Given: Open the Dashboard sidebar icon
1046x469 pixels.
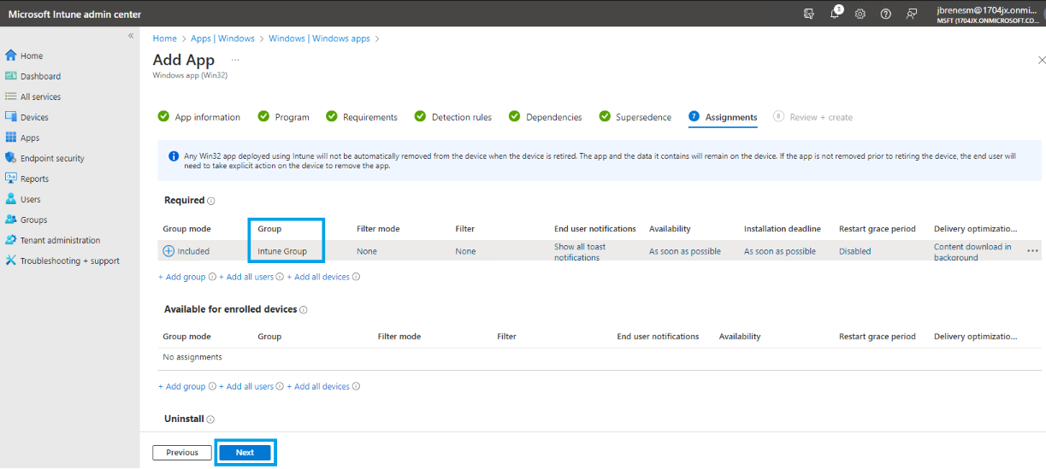Looking at the screenshot, I should tap(11, 76).
